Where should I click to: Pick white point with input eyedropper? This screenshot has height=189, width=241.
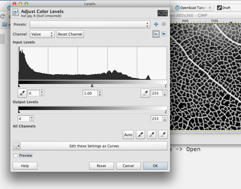tap(145, 93)
